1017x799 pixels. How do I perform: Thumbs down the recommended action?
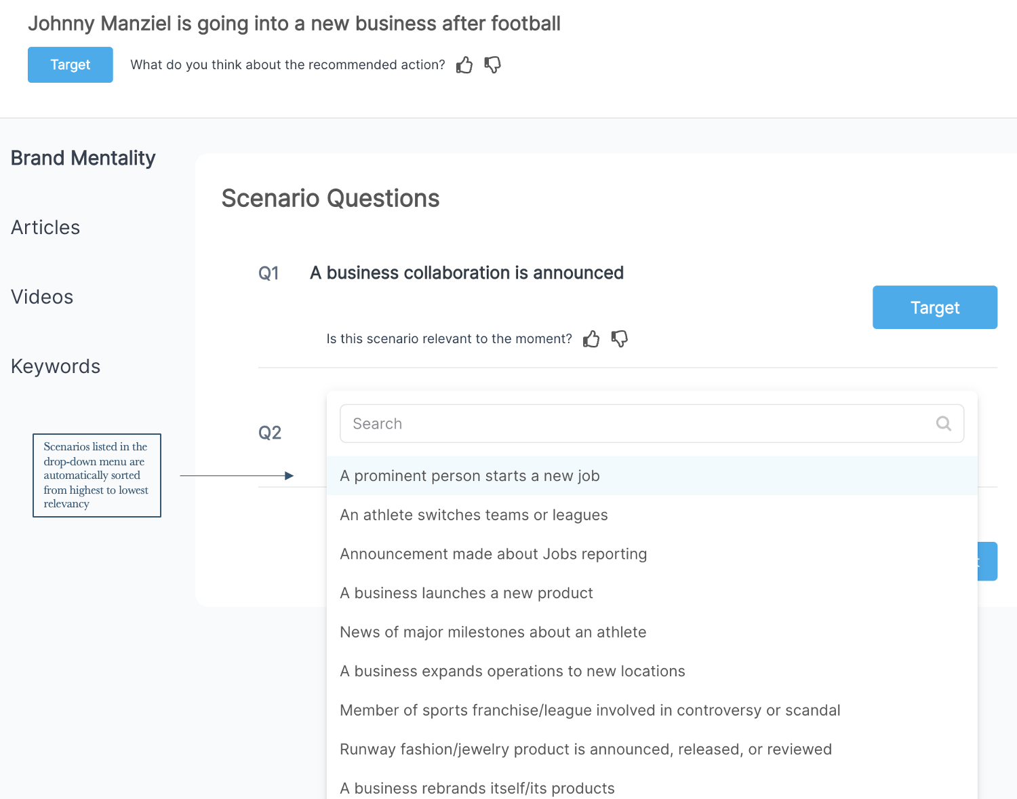[493, 65]
